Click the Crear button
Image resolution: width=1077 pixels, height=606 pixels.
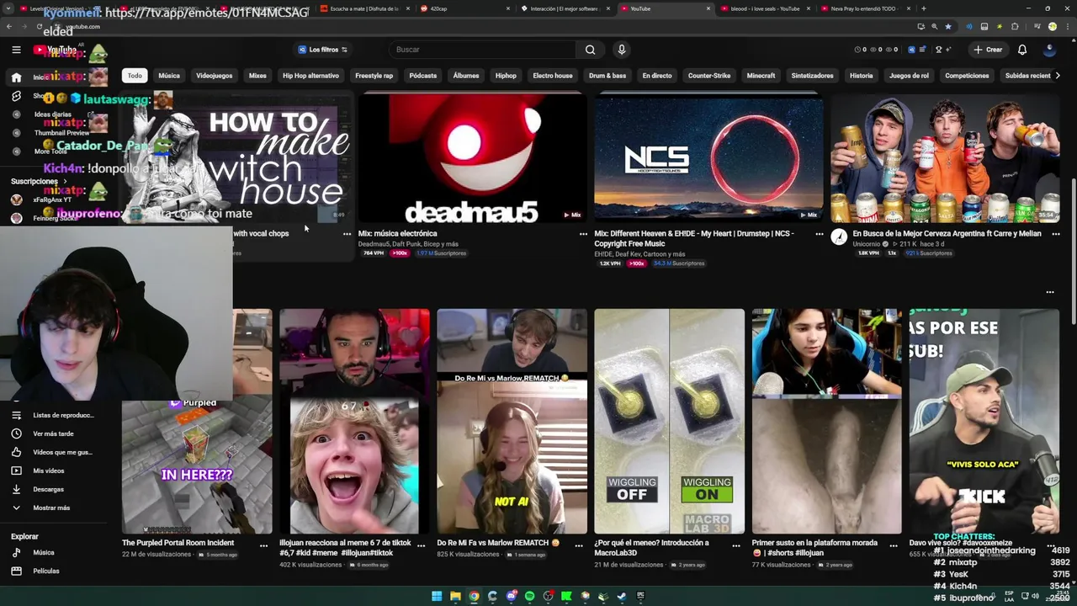[988, 50]
